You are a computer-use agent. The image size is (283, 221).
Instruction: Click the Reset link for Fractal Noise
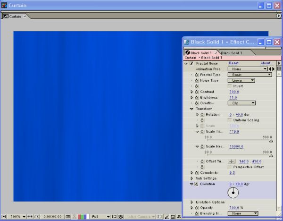(x=234, y=63)
